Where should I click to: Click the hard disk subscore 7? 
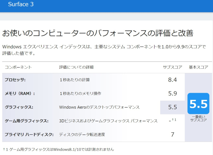pyautogui.click(x=173, y=134)
